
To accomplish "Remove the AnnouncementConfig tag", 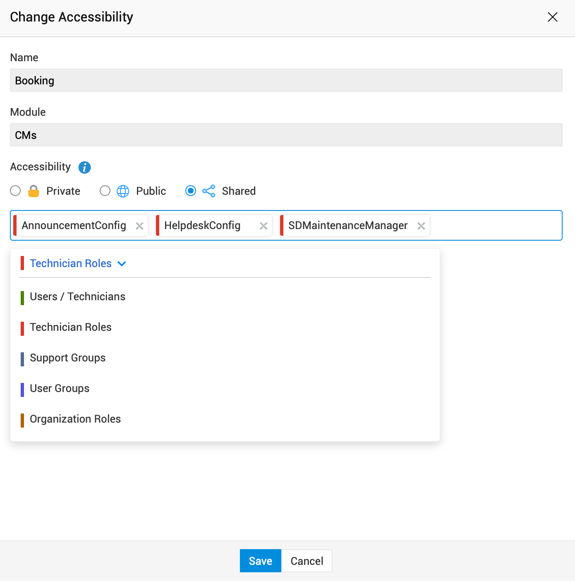I will 139,226.
